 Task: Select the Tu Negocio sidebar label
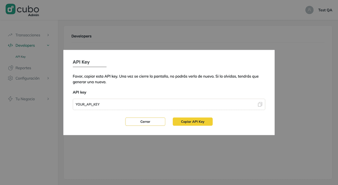[25, 99]
